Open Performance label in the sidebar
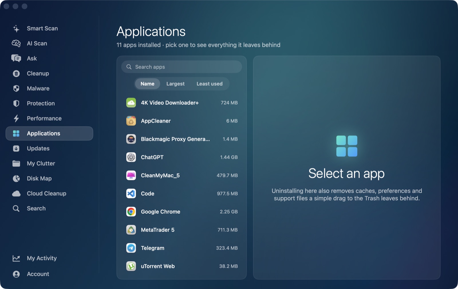Image resolution: width=458 pixels, height=289 pixels. pyautogui.click(x=44, y=119)
